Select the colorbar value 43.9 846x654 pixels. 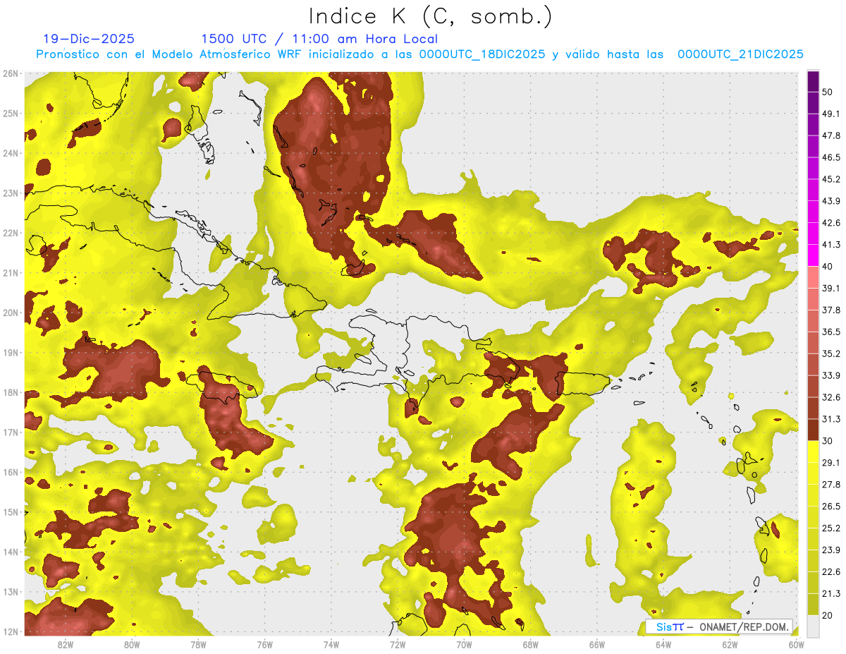[x=830, y=201]
